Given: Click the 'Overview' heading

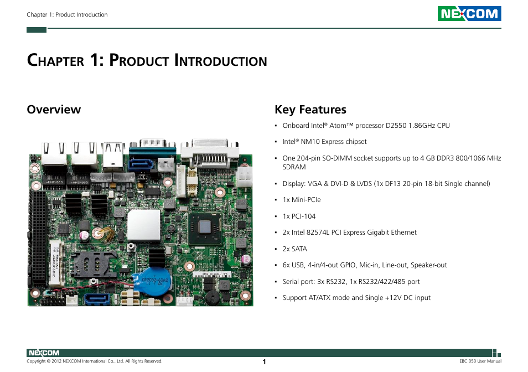Looking at the screenshot, I should coord(54,110).
